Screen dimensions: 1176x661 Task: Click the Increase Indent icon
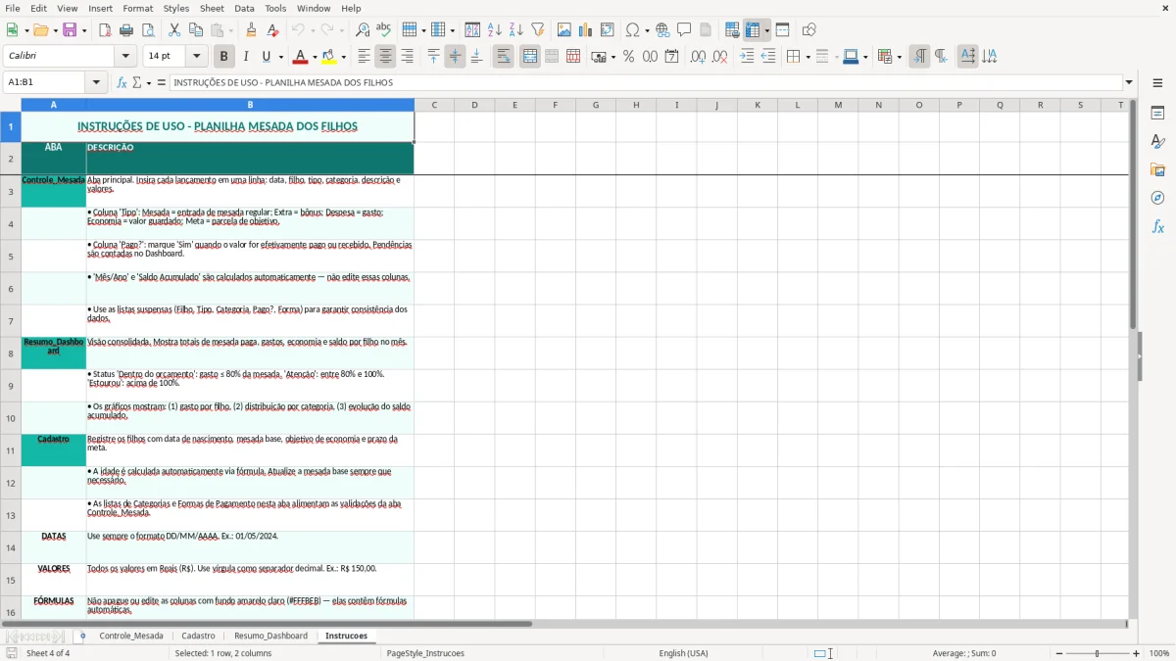point(747,57)
